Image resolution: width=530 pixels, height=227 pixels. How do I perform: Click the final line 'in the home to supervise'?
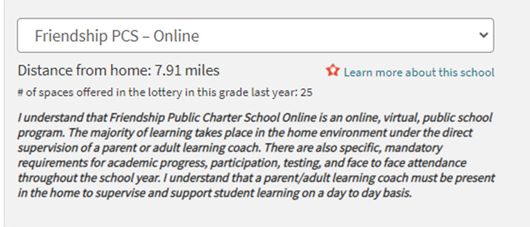coord(215,193)
